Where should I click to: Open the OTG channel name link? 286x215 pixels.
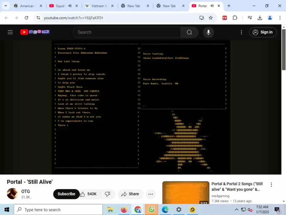(25, 191)
